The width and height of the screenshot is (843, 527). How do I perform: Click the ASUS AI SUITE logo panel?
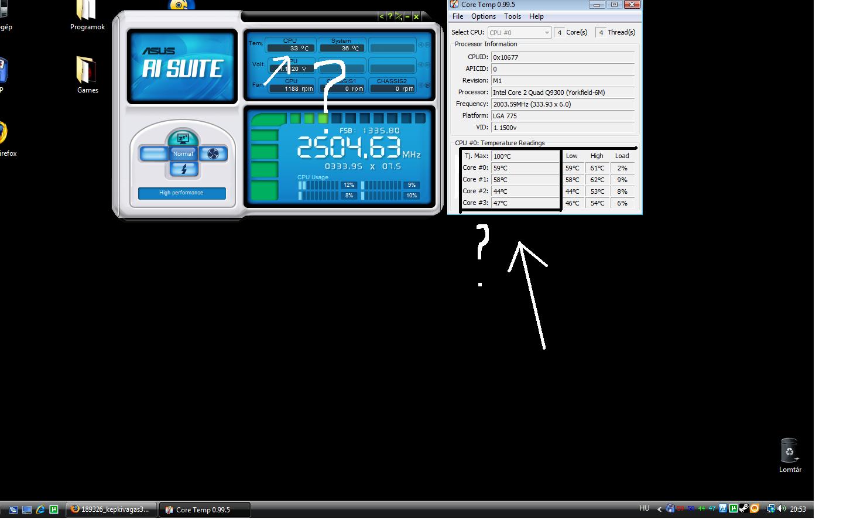tap(182, 66)
